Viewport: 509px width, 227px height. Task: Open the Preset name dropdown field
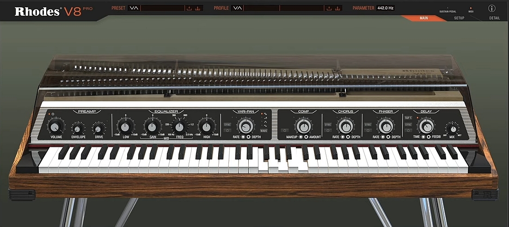163,8
